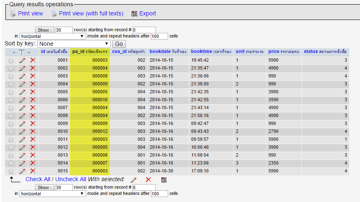Click the Export icon in results operations
This screenshot has width=360, height=202.
pyautogui.click(x=134, y=14)
